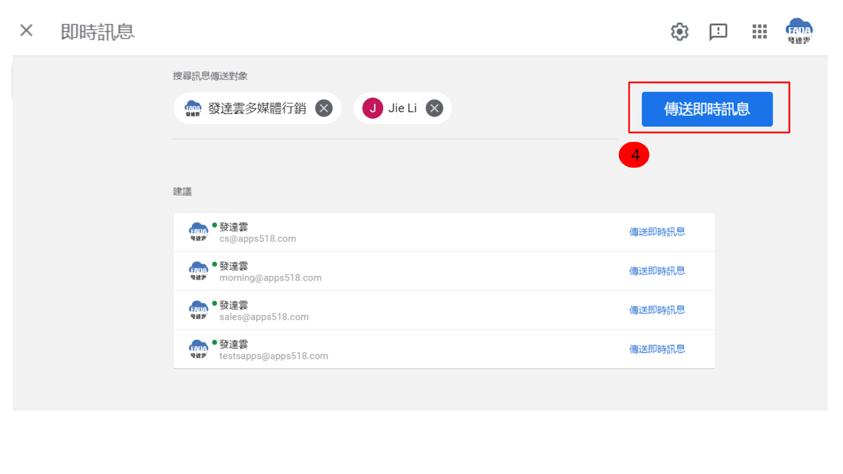Send instant message to sales@apps518.com

click(x=657, y=310)
